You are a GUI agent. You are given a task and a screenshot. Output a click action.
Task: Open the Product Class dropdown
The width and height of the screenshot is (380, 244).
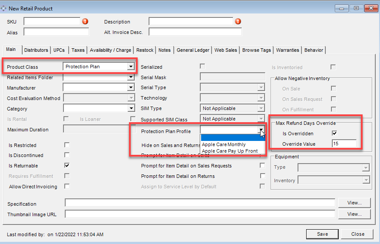[x=131, y=67]
